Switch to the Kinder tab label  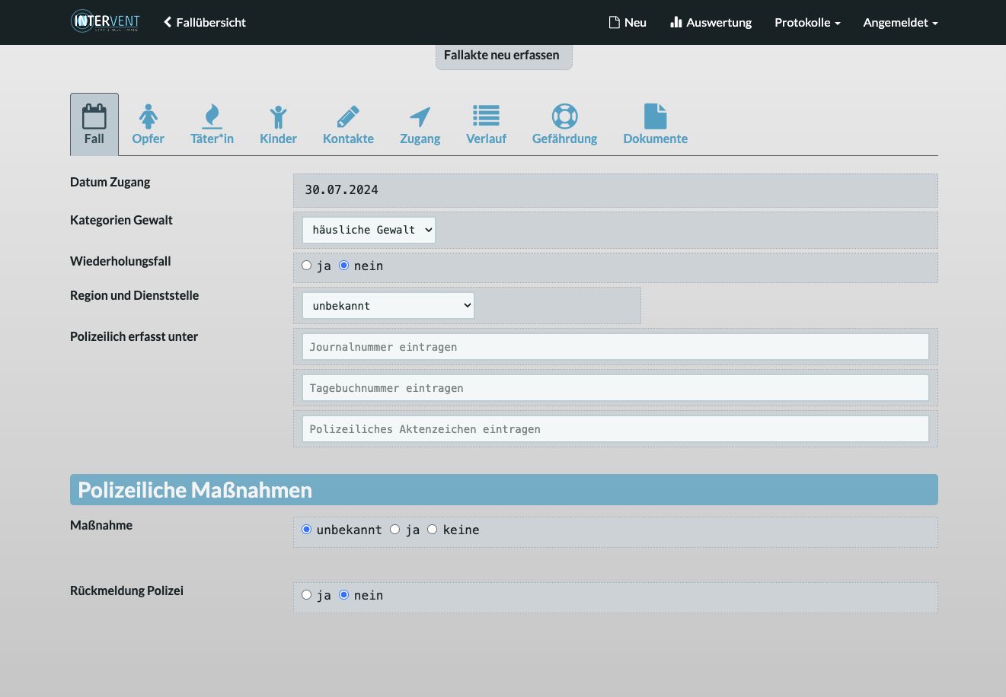click(278, 138)
